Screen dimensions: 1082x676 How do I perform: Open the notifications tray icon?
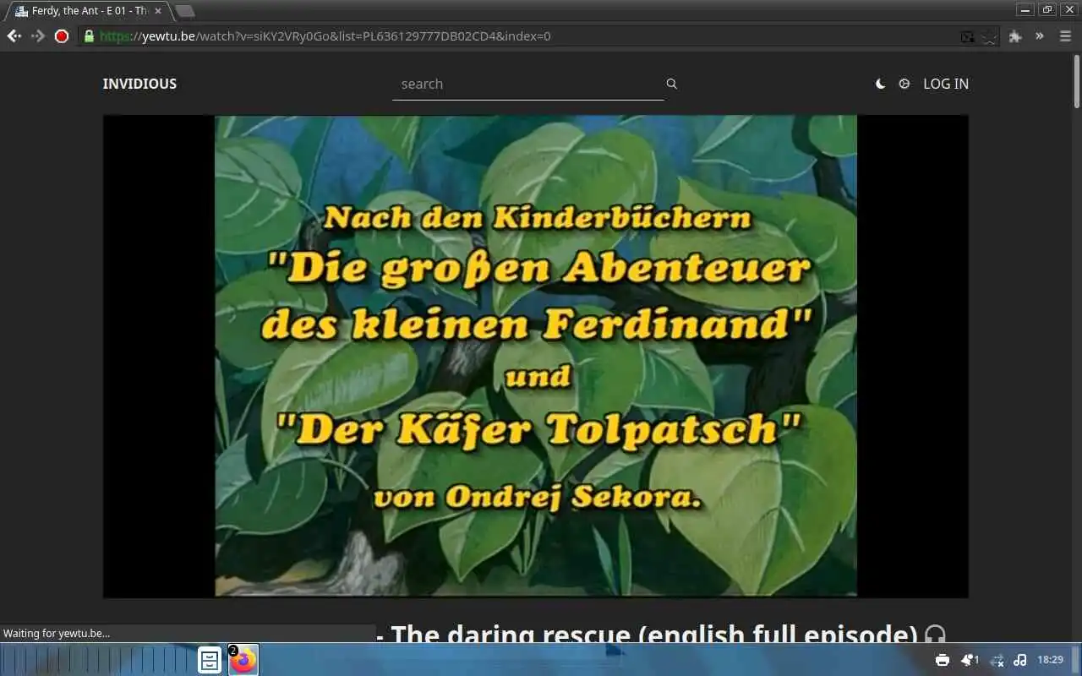[970, 660]
